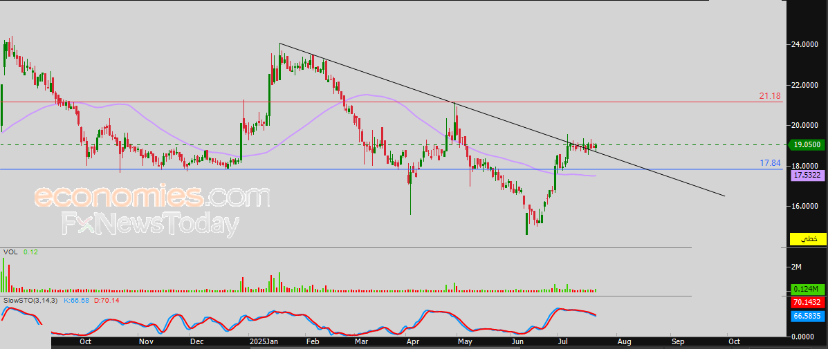
Task: Select the green 19.0500 current price tag
Action: (806, 144)
